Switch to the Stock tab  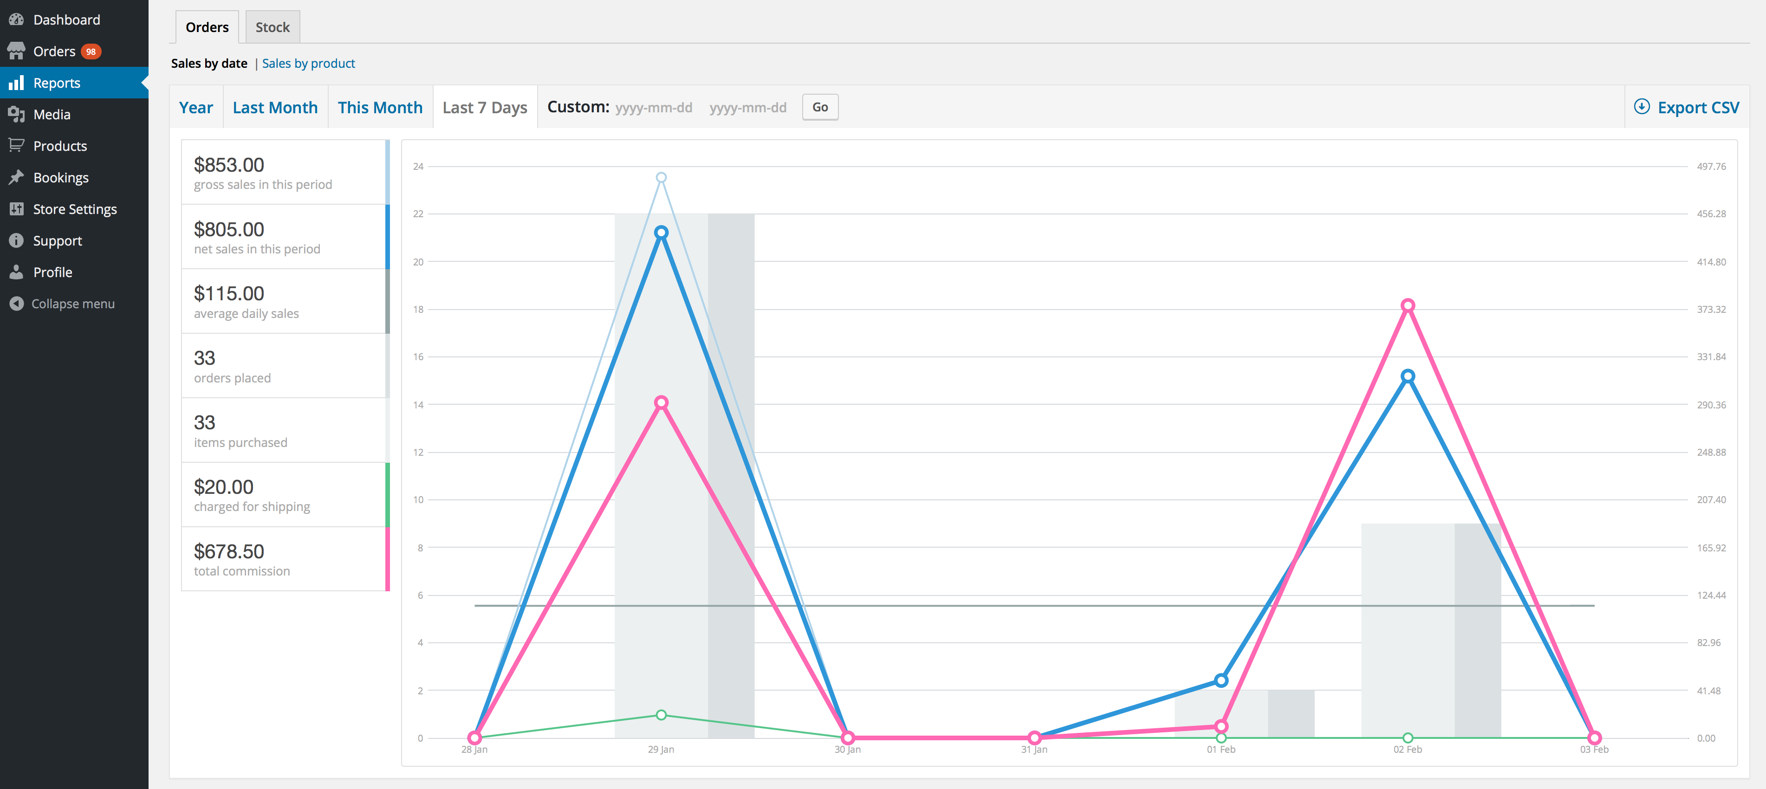(x=272, y=27)
